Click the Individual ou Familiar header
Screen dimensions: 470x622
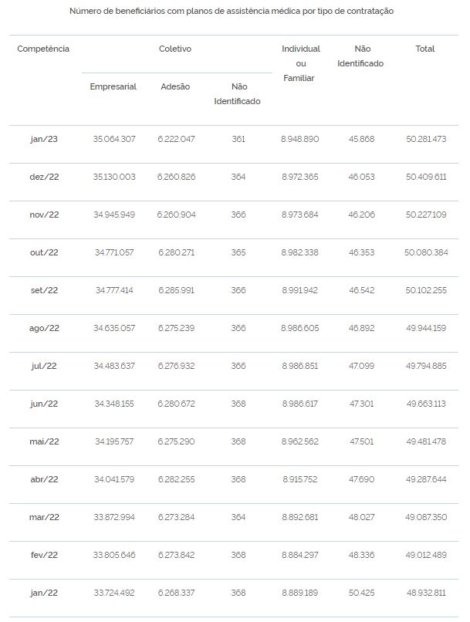(301, 63)
